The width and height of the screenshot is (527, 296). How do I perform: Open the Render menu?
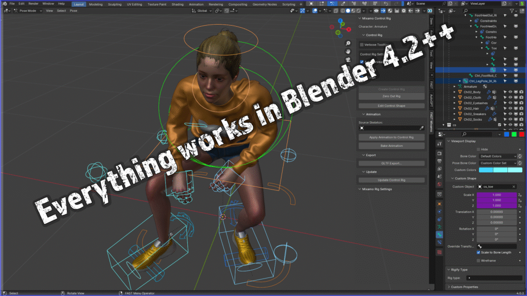tap(33, 4)
